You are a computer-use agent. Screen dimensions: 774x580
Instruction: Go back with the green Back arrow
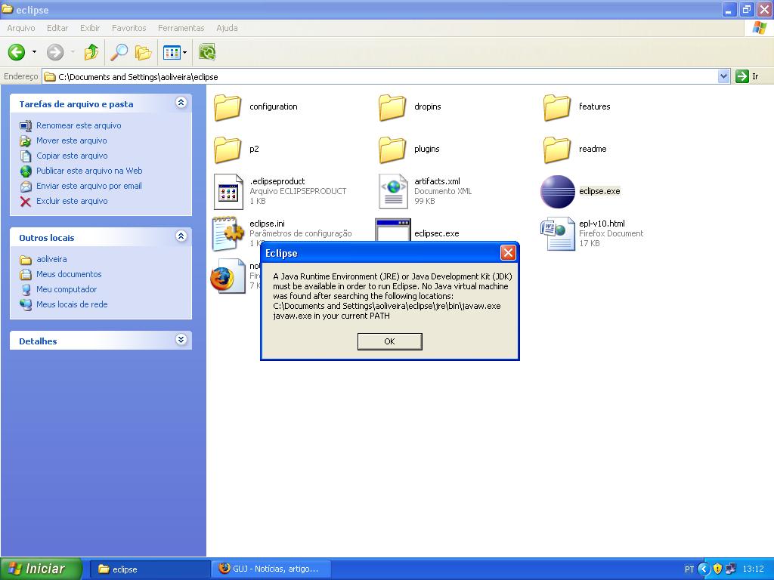(17, 52)
